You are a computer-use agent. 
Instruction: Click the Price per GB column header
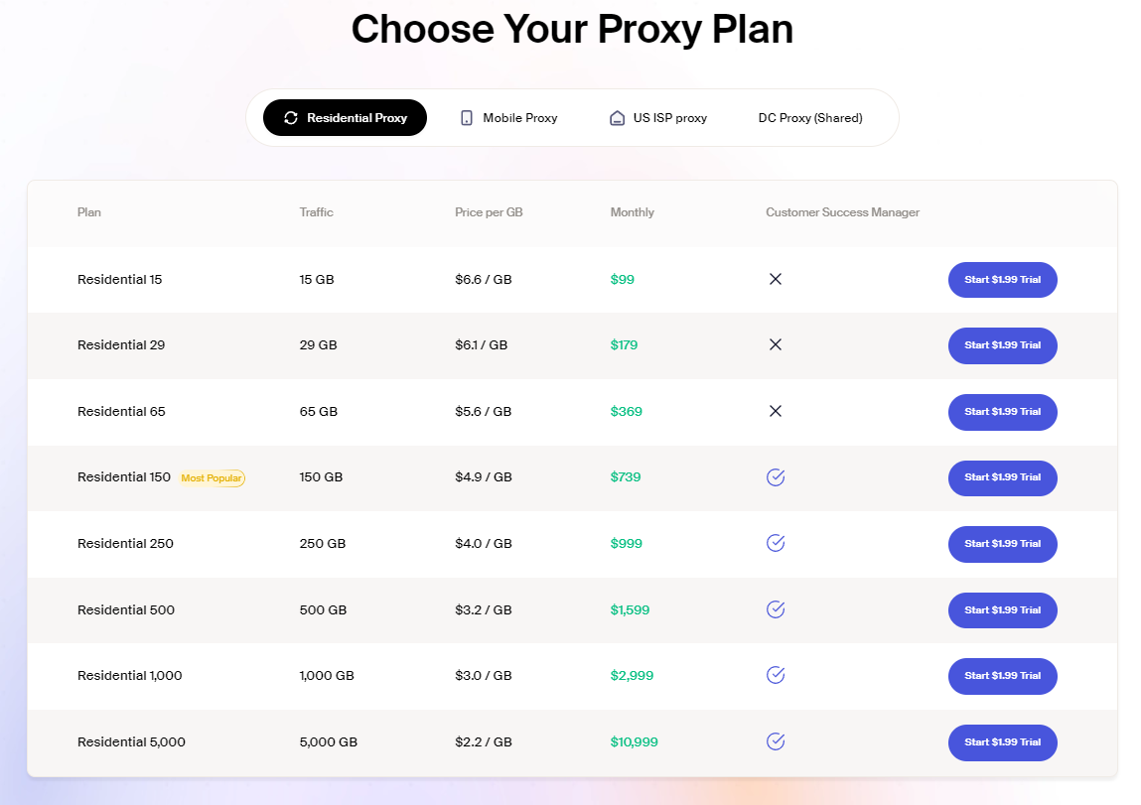pos(489,212)
